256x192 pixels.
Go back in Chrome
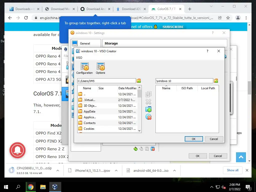pyautogui.click(x=10, y=18)
